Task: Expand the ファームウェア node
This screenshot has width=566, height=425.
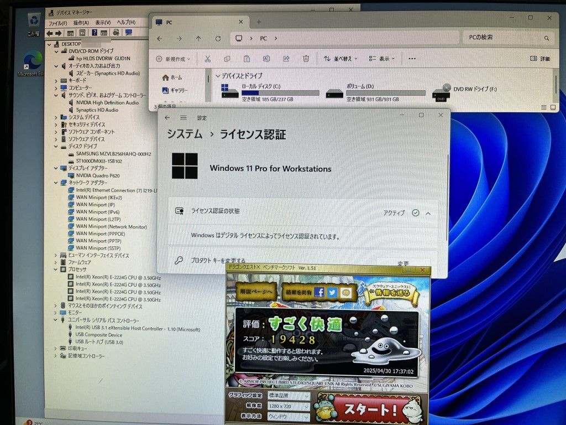Action: click(x=56, y=262)
